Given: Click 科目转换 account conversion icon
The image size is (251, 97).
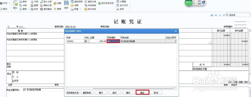Looking at the screenshot, I should tap(86, 5).
